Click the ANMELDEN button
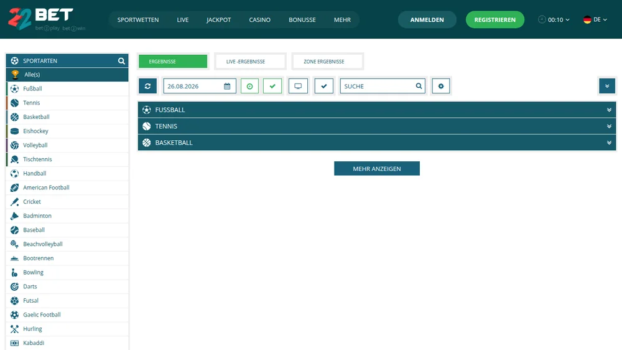Image resolution: width=622 pixels, height=350 pixels. (x=427, y=19)
